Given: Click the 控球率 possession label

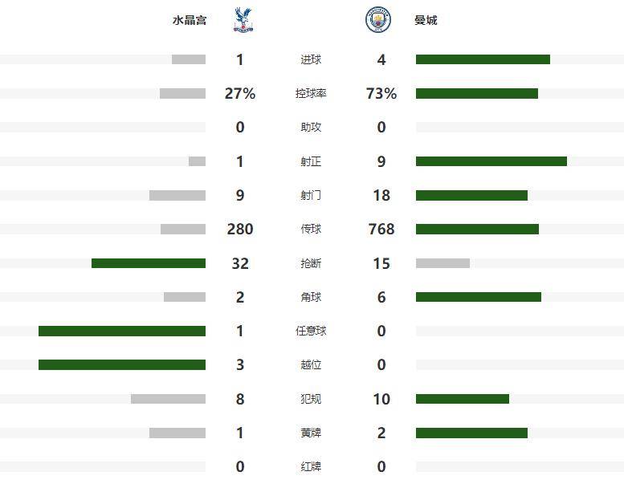Looking at the screenshot, I should pyautogui.click(x=311, y=93).
